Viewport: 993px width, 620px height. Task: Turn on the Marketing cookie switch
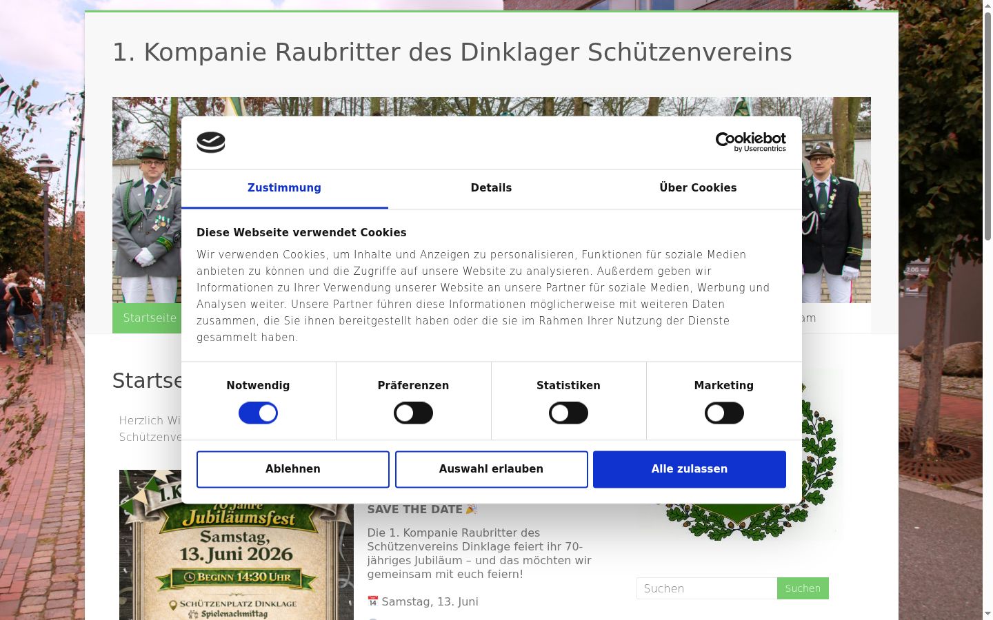pos(724,413)
